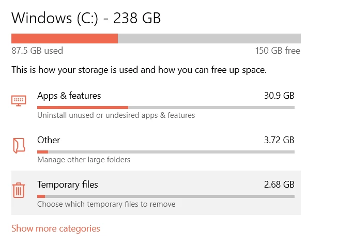Screen dimensions: 338x245
Task: Click 'Uninstall unused or undesired apps & features'
Action: (116, 115)
